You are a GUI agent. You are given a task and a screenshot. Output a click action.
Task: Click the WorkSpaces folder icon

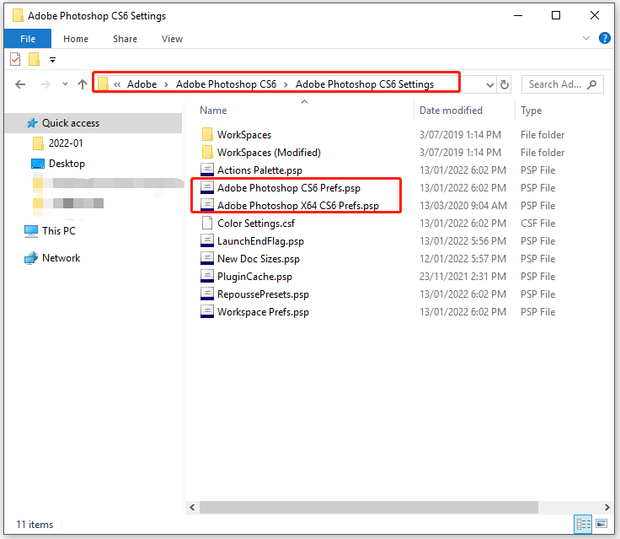(x=207, y=135)
